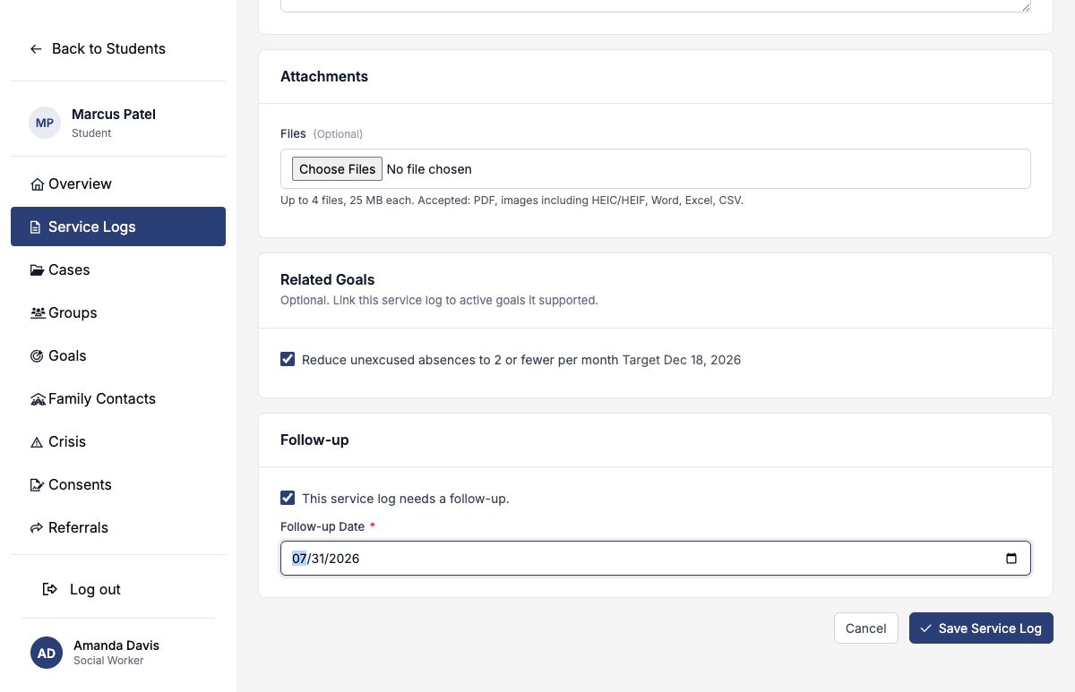Click the Choose Files button
Viewport: 1075px width, 692px height.
337,169
